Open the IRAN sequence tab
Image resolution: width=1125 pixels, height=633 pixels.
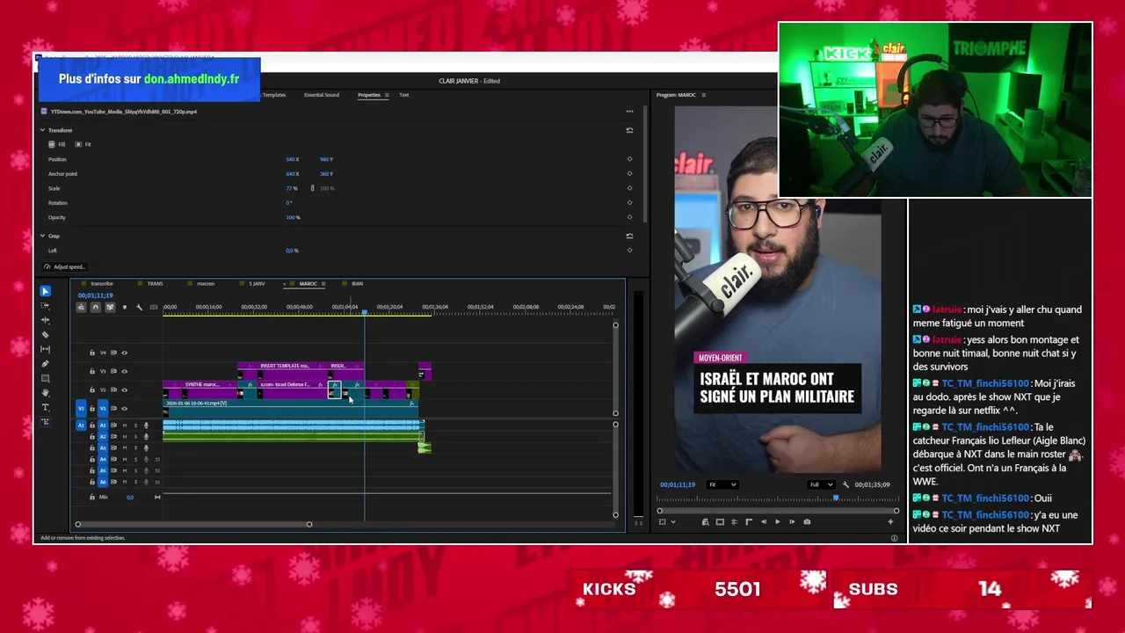[x=357, y=284]
